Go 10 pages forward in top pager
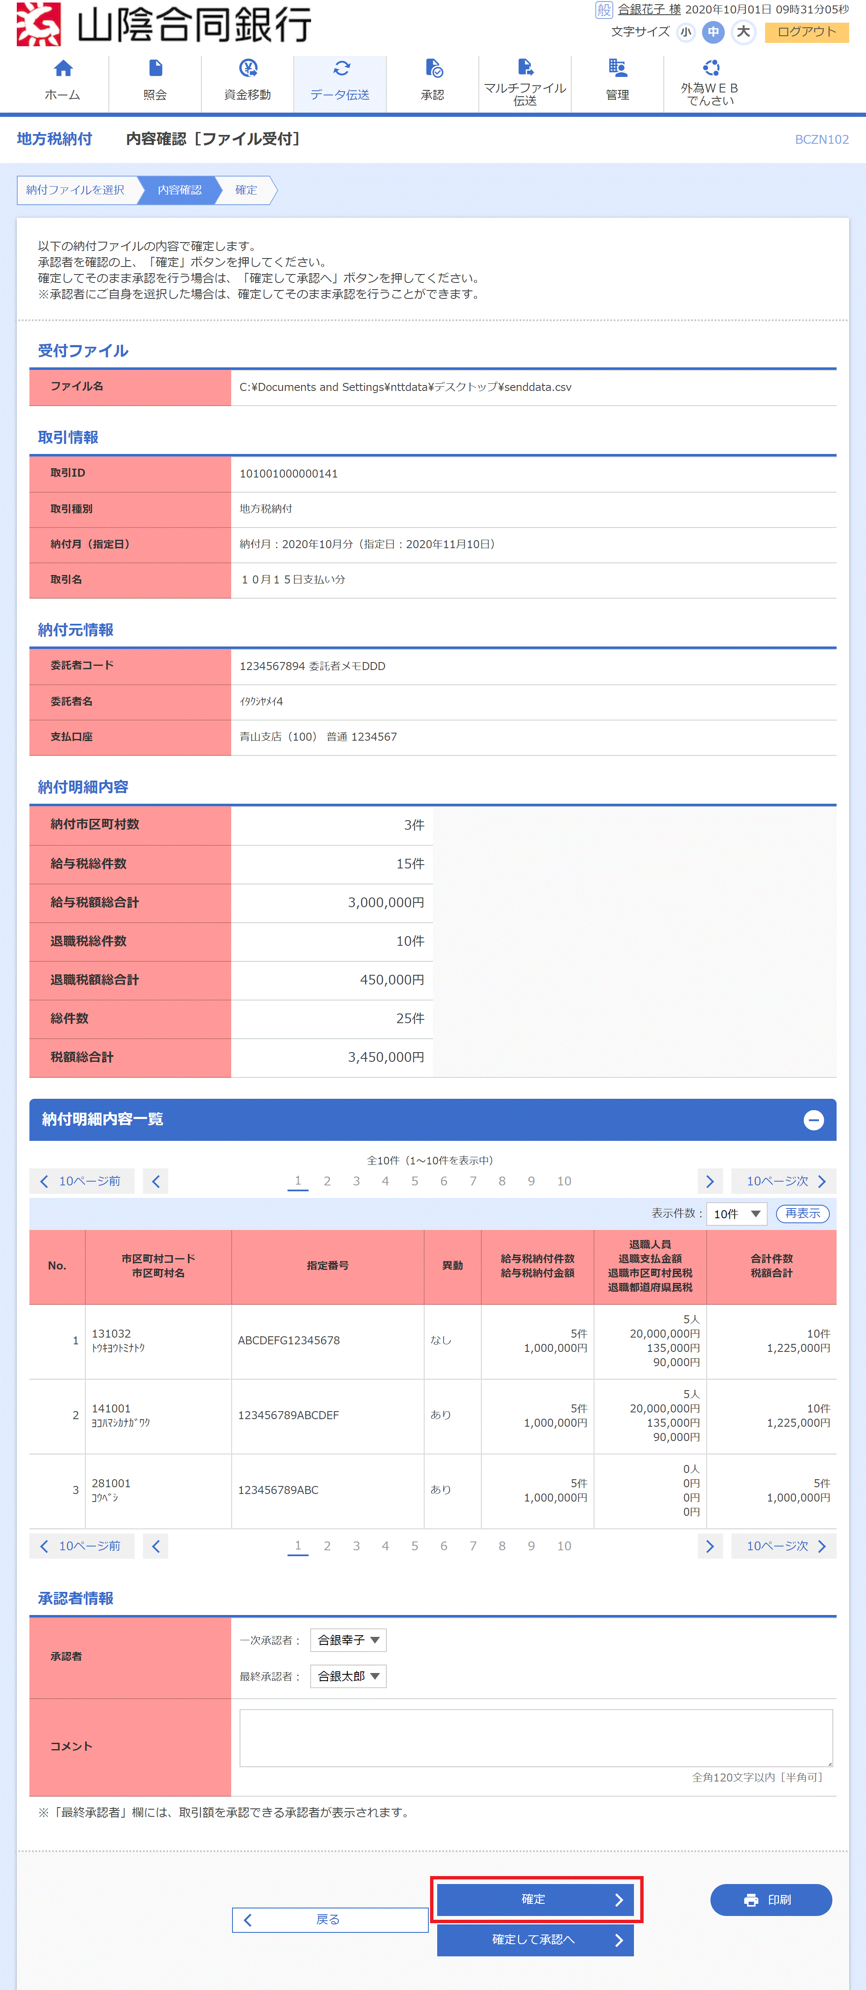 784,1181
